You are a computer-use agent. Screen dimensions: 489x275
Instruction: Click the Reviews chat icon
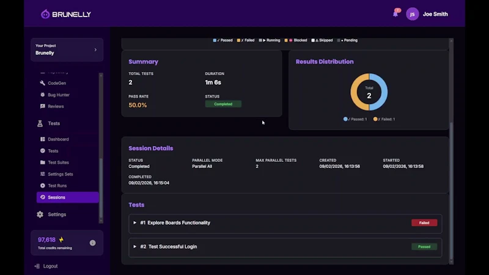coord(42,106)
